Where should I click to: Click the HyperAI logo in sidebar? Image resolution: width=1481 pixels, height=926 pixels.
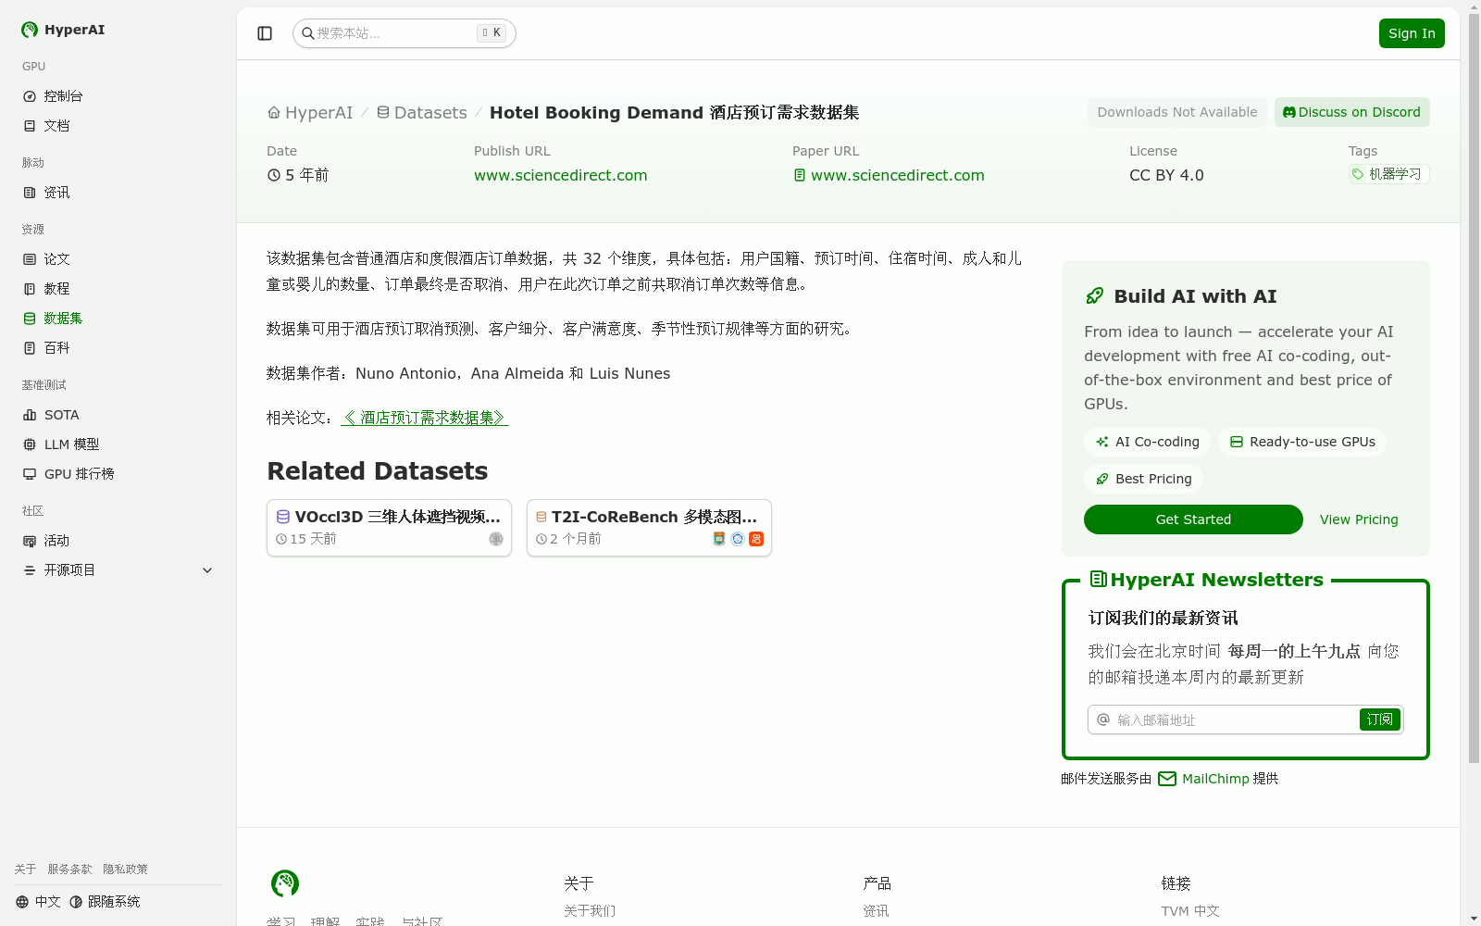[x=62, y=30]
